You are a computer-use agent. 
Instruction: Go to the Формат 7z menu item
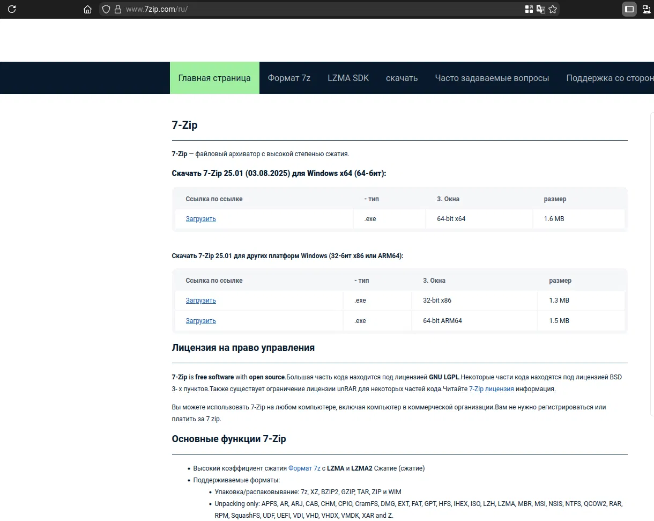(289, 78)
